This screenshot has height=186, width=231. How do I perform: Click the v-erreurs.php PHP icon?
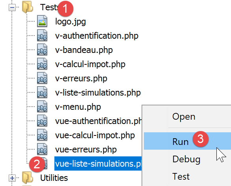(x=42, y=78)
